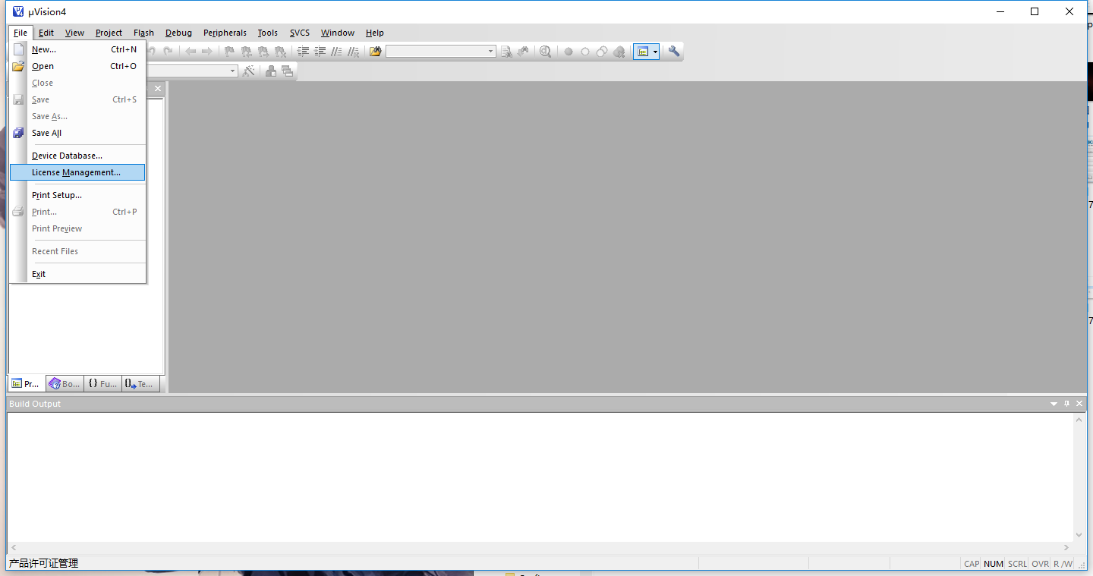The height and width of the screenshot is (576, 1093).
Task: Open License Management... from the File menu
Action: (77, 172)
